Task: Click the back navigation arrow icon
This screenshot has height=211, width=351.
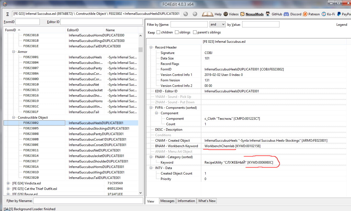Action: (x=186, y=14)
